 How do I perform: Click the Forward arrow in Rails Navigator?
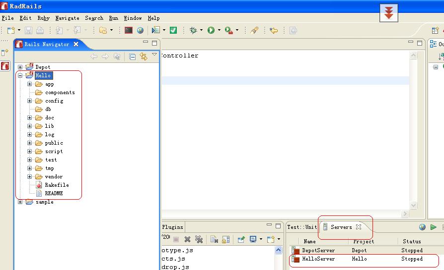pyautogui.click(x=105, y=56)
